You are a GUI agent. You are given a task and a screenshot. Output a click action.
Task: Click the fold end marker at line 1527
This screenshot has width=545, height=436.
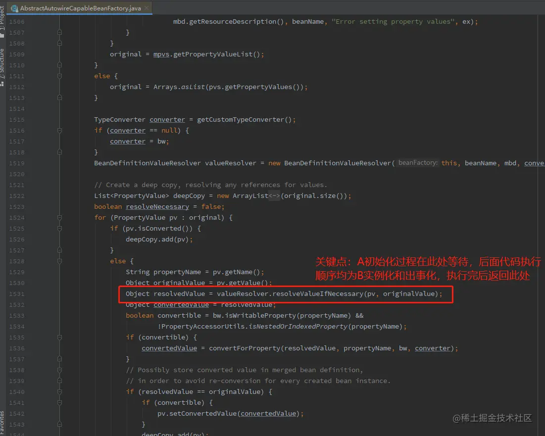pos(59,250)
